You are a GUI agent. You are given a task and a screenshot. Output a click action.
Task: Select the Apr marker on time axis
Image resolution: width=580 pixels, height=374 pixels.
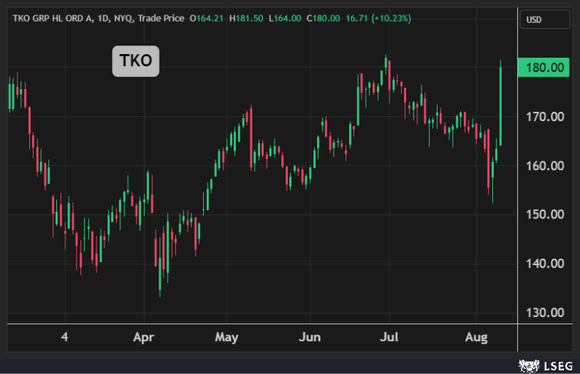[144, 337]
